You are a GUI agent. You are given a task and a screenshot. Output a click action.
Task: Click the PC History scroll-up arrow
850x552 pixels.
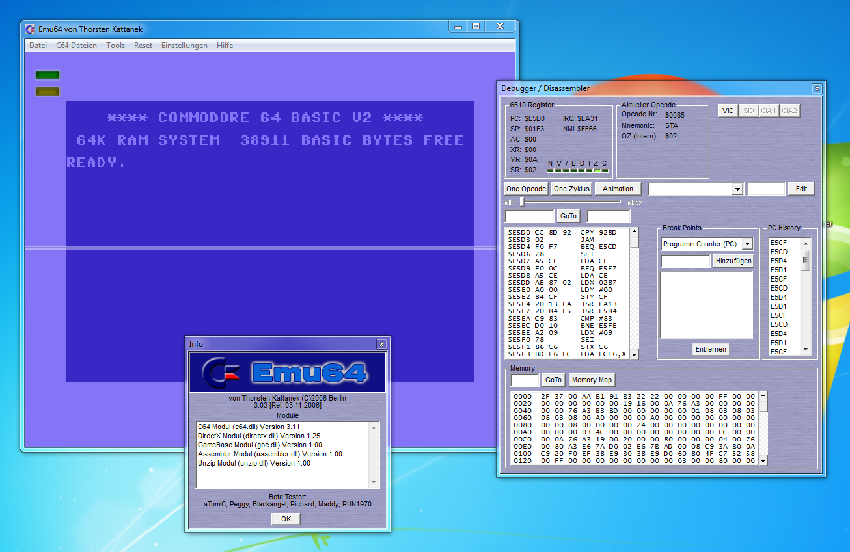click(x=806, y=243)
